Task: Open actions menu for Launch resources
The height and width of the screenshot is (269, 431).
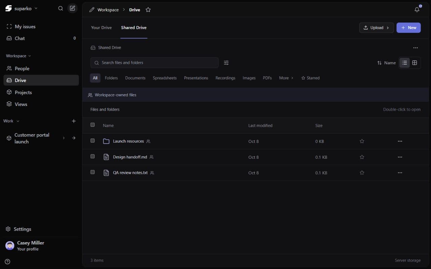Action: coord(400,141)
